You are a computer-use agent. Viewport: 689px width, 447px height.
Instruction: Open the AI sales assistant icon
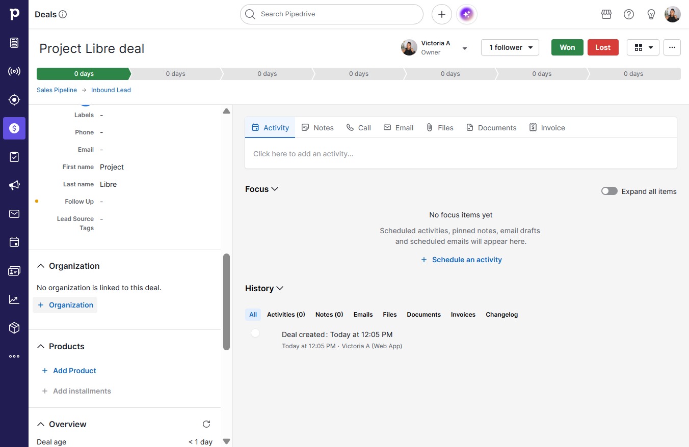pos(467,14)
